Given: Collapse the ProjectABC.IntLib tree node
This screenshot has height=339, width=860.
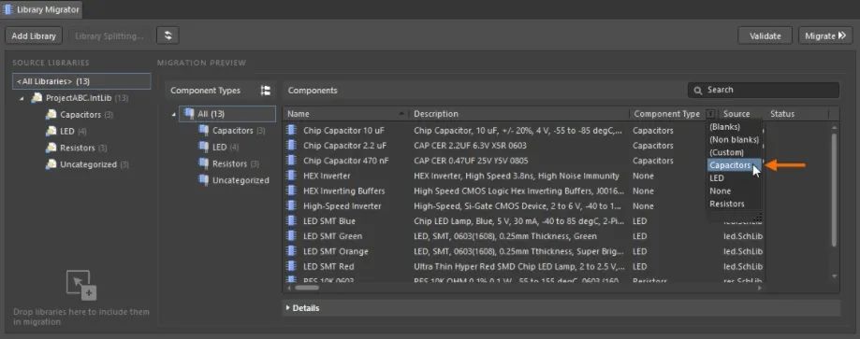Looking at the screenshot, I should [x=22, y=99].
